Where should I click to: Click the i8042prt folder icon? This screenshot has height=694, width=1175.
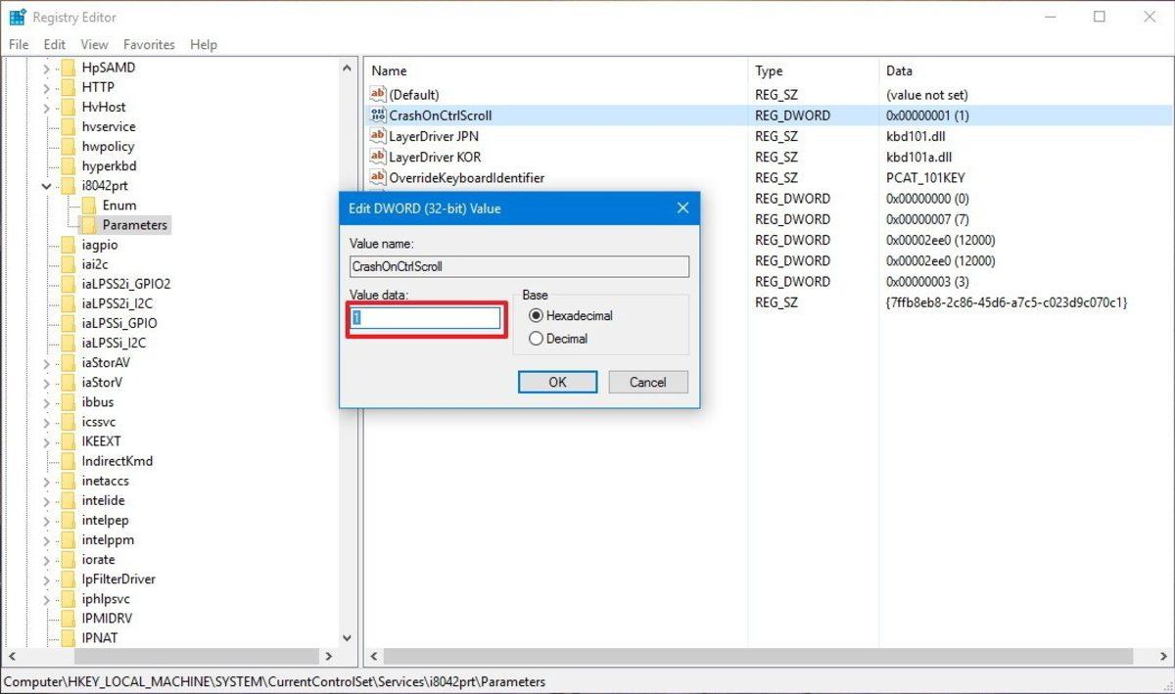pos(68,185)
